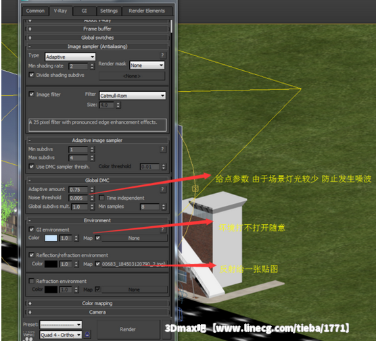Click the Render button

128,330
